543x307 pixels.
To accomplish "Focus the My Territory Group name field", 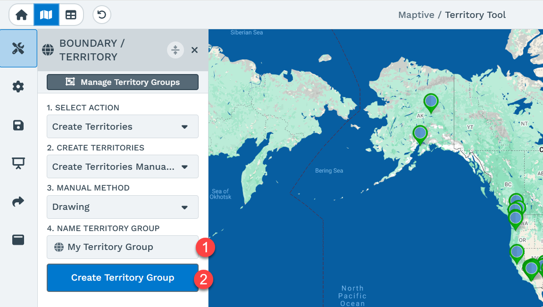I will click(x=123, y=247).
